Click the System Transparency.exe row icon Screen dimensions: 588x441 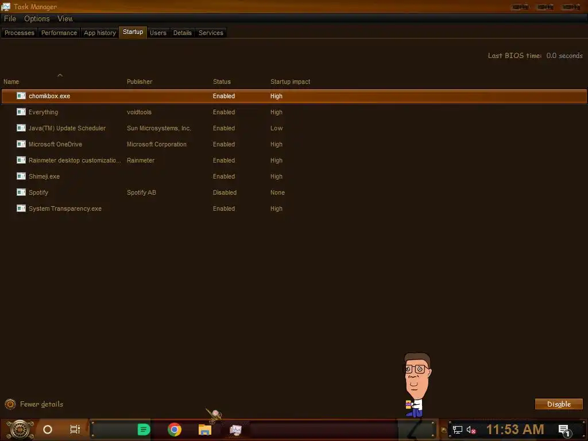(x=21, y=208)
